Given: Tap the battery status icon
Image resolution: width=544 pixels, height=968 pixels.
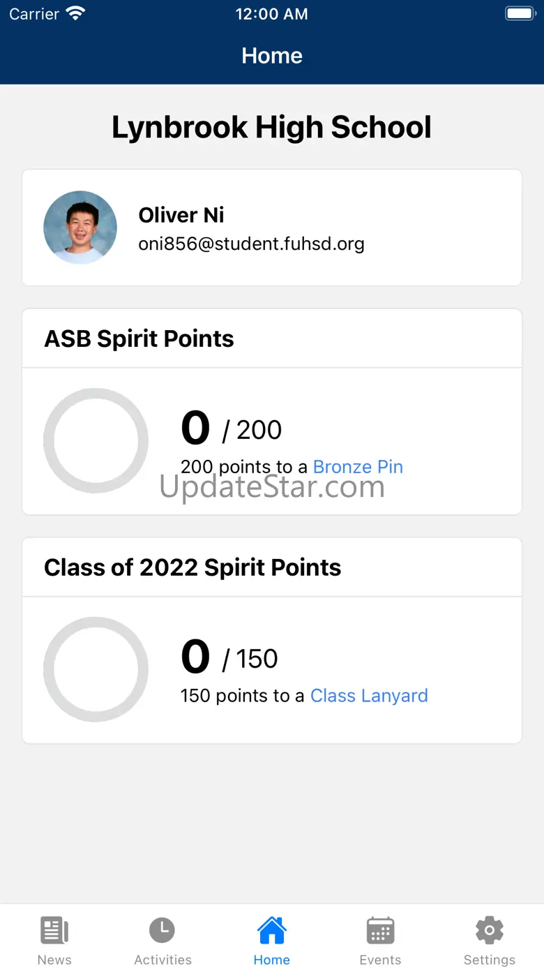Looking at the screenshot, I should pyautogui.click(x=519, y=14).
